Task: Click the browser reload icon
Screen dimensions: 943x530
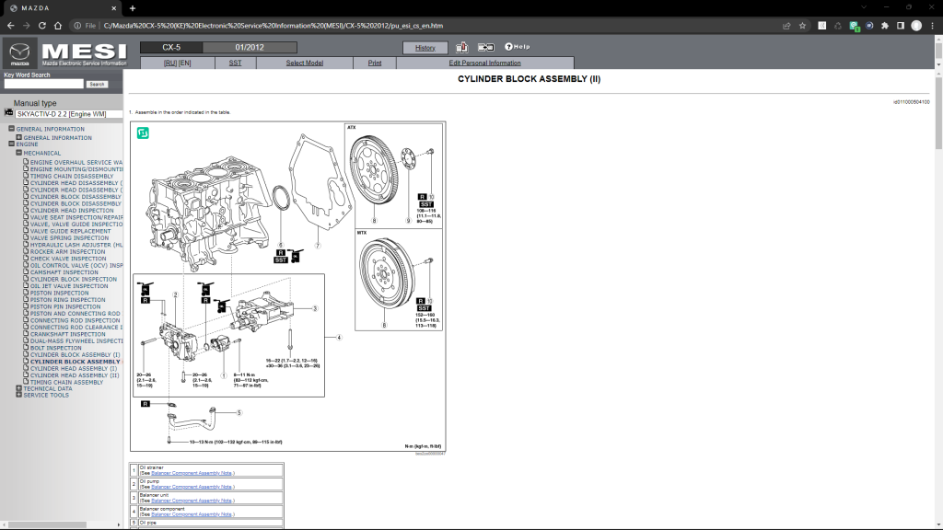Action: point(41,25)
